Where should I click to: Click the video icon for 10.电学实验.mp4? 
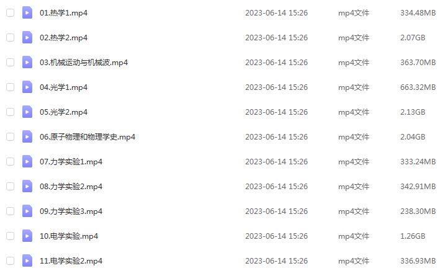coord(27,236)
